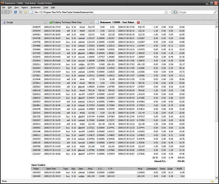The image size is (219, 184).
Task: Click the profit value 75.00
Action: [182, 83]
